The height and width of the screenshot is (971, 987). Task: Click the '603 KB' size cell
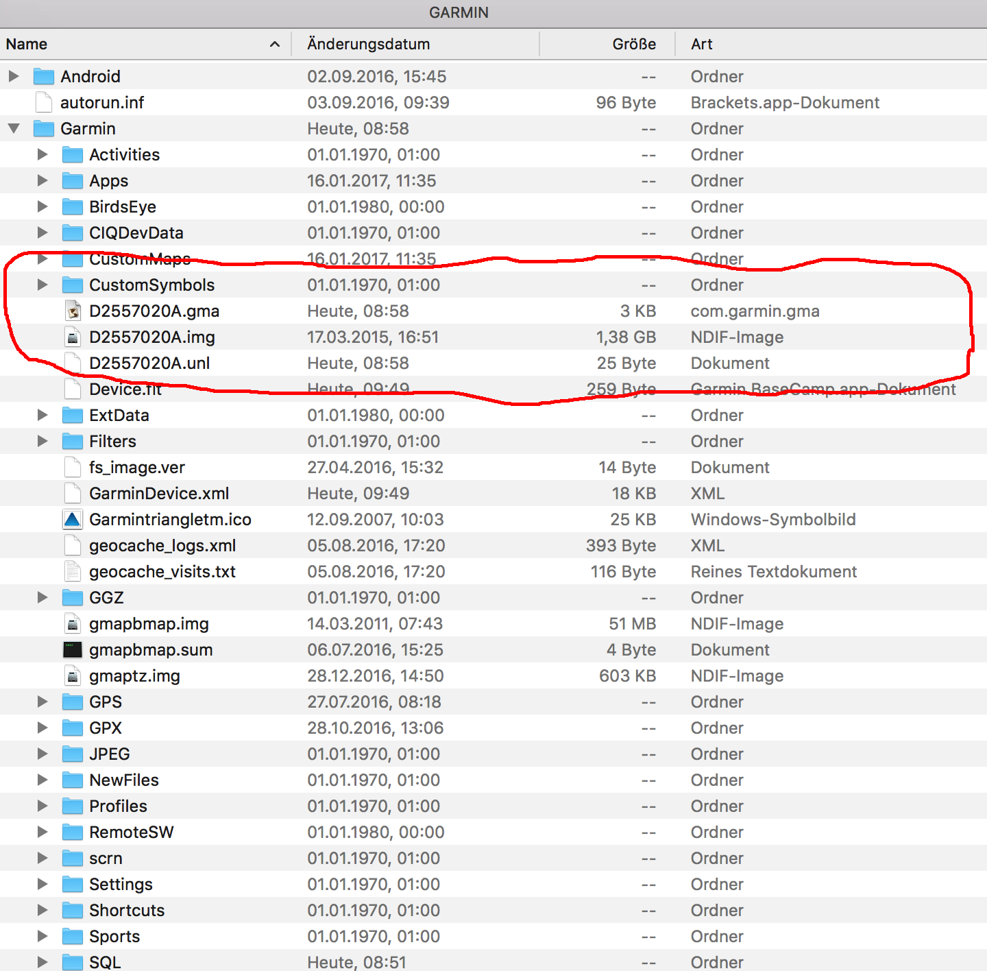pos(628,675)
